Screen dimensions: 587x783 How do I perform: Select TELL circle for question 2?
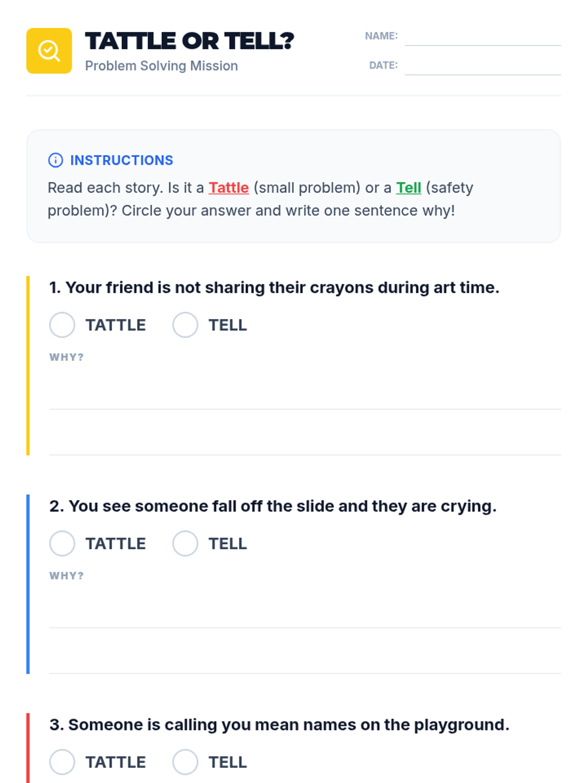(x=185, y=544)
